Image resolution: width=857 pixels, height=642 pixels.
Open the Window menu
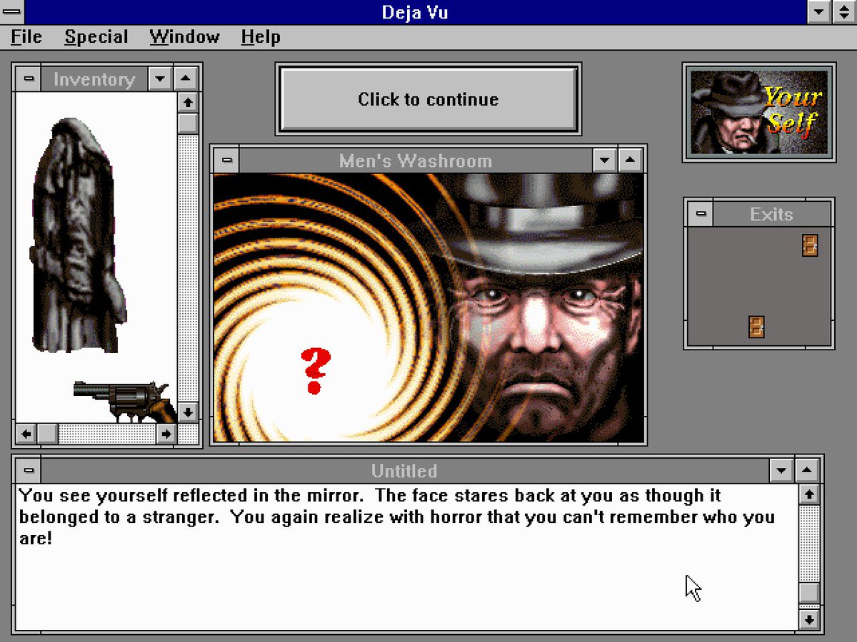pyautogui.click(x=184, y=37)
